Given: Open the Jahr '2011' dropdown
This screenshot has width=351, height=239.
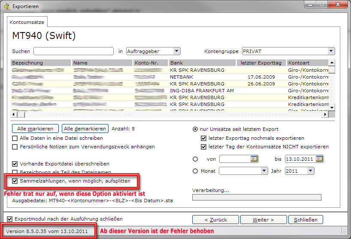Looking at the screenshot, I should point(311,171).
